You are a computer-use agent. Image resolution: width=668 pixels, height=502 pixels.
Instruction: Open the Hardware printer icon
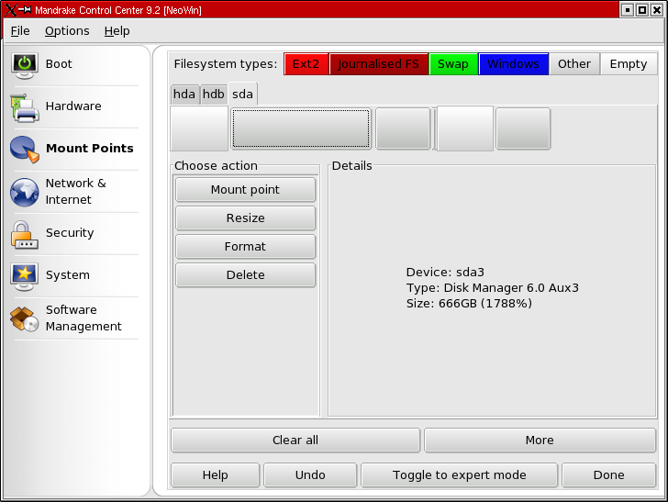point(25,107)
